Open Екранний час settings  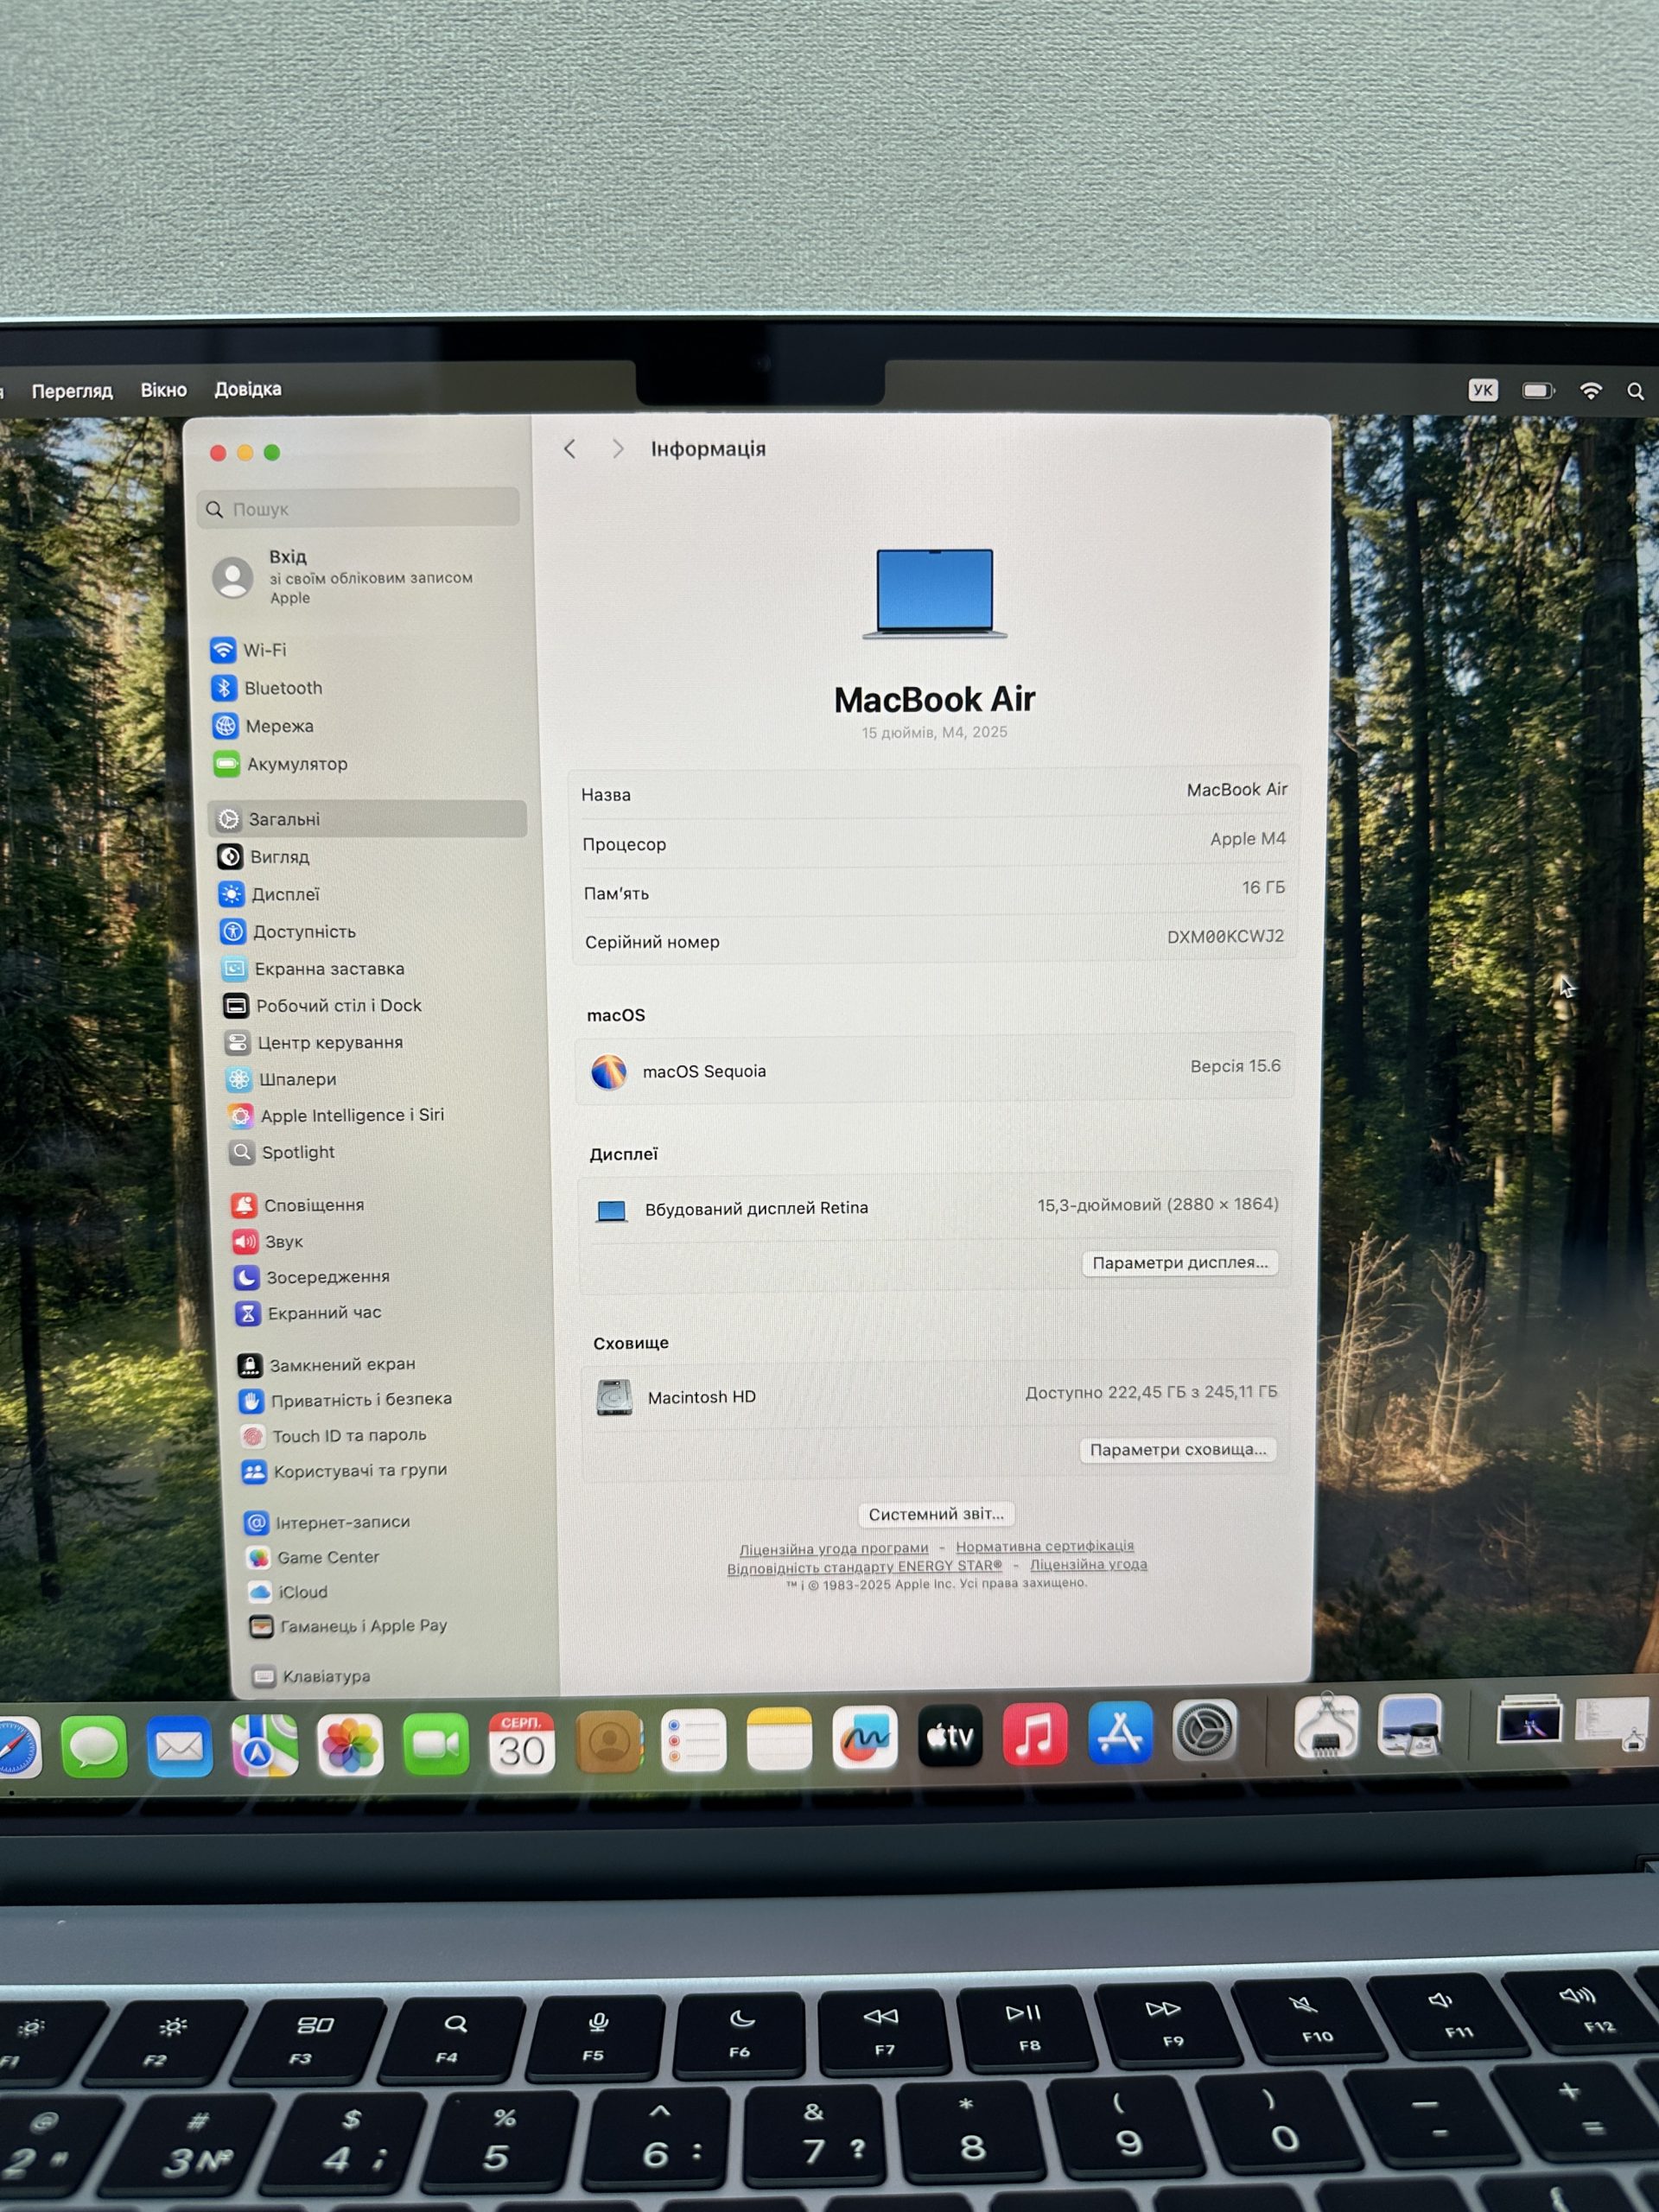coord(309,1313)
